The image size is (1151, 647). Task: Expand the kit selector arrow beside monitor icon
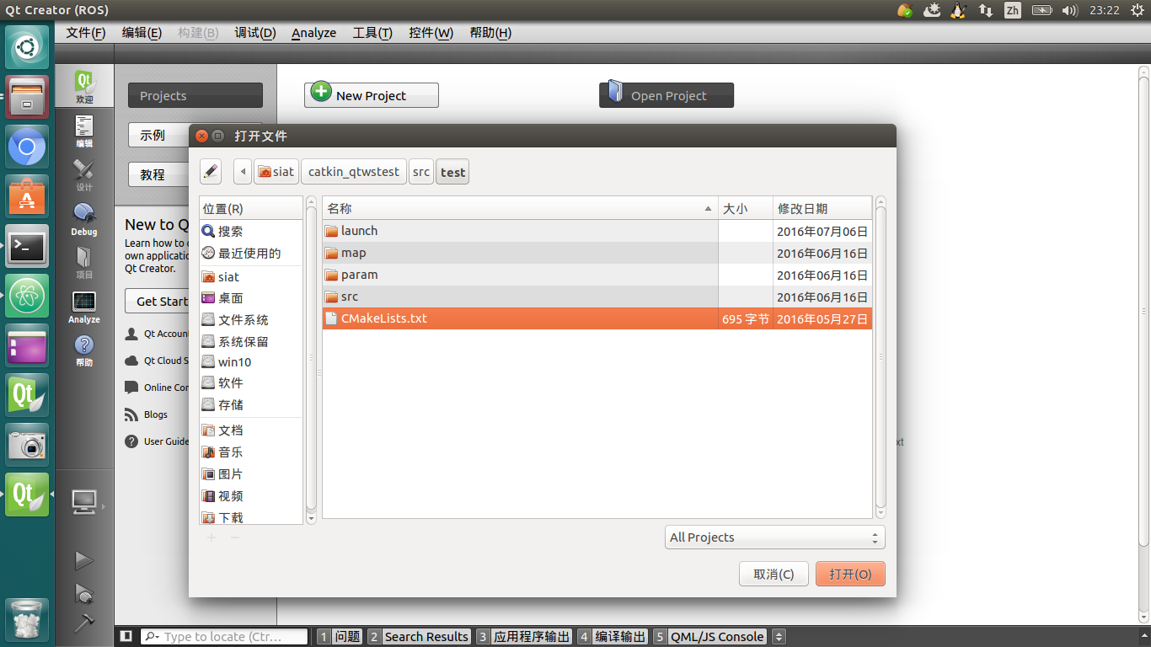[x=104, y=506]
